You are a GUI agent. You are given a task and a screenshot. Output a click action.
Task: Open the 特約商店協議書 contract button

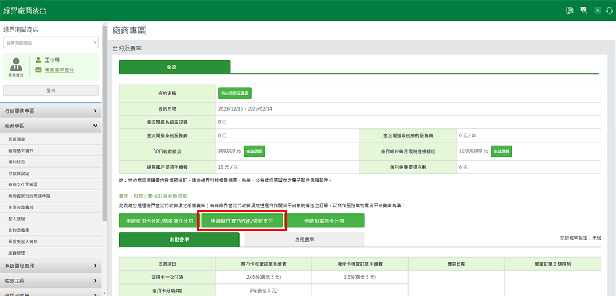click(x=235, y=93)
